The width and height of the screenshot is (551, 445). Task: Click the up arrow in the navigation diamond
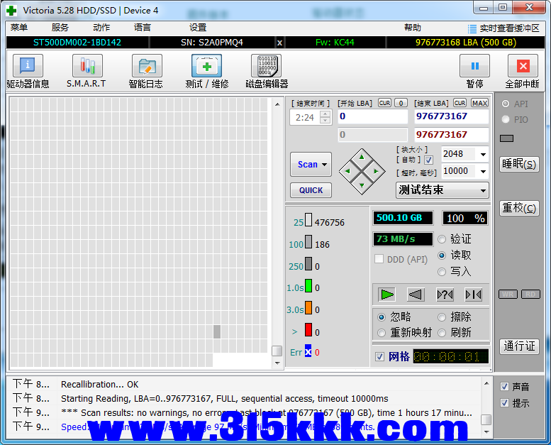pos(362,156)
